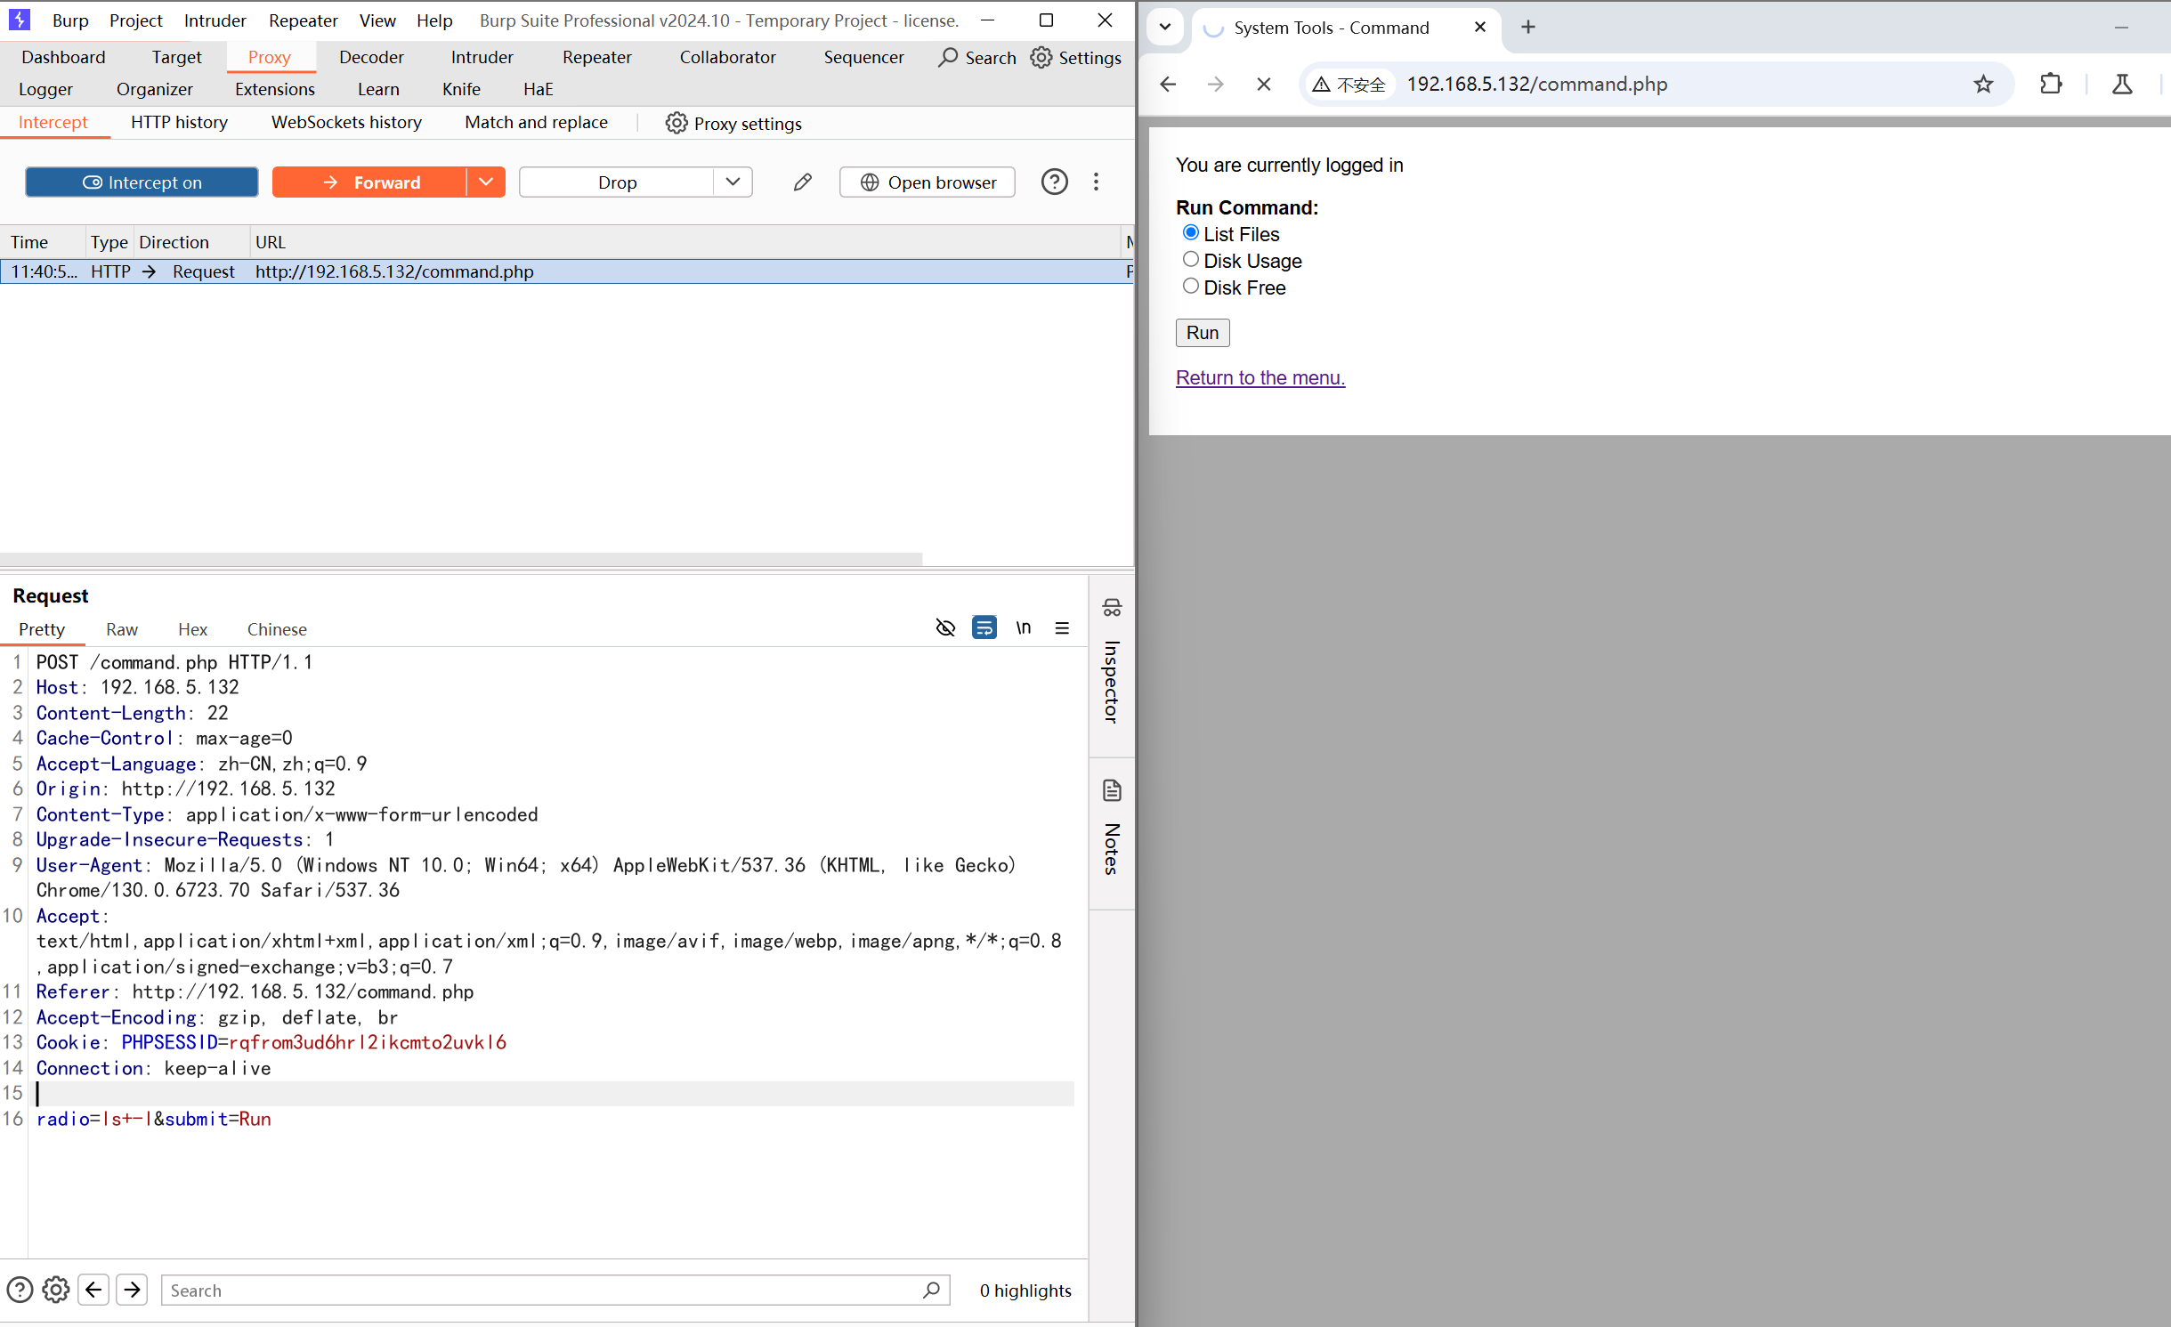Click browser Back arrow
This screenshot has width=2171, height=1327.
click(x=1168, y=85)
